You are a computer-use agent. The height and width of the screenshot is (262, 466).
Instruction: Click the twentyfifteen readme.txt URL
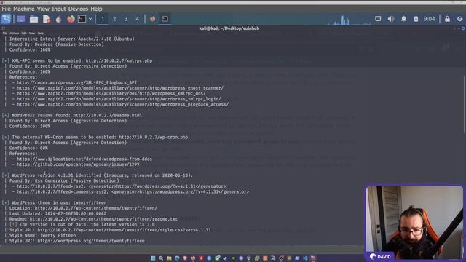tap(103, 219)
